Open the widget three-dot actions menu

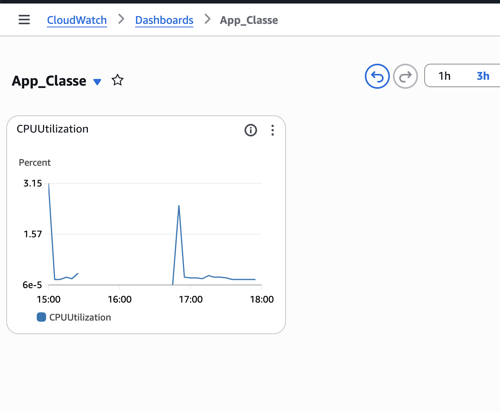click(x=273, y=130)
